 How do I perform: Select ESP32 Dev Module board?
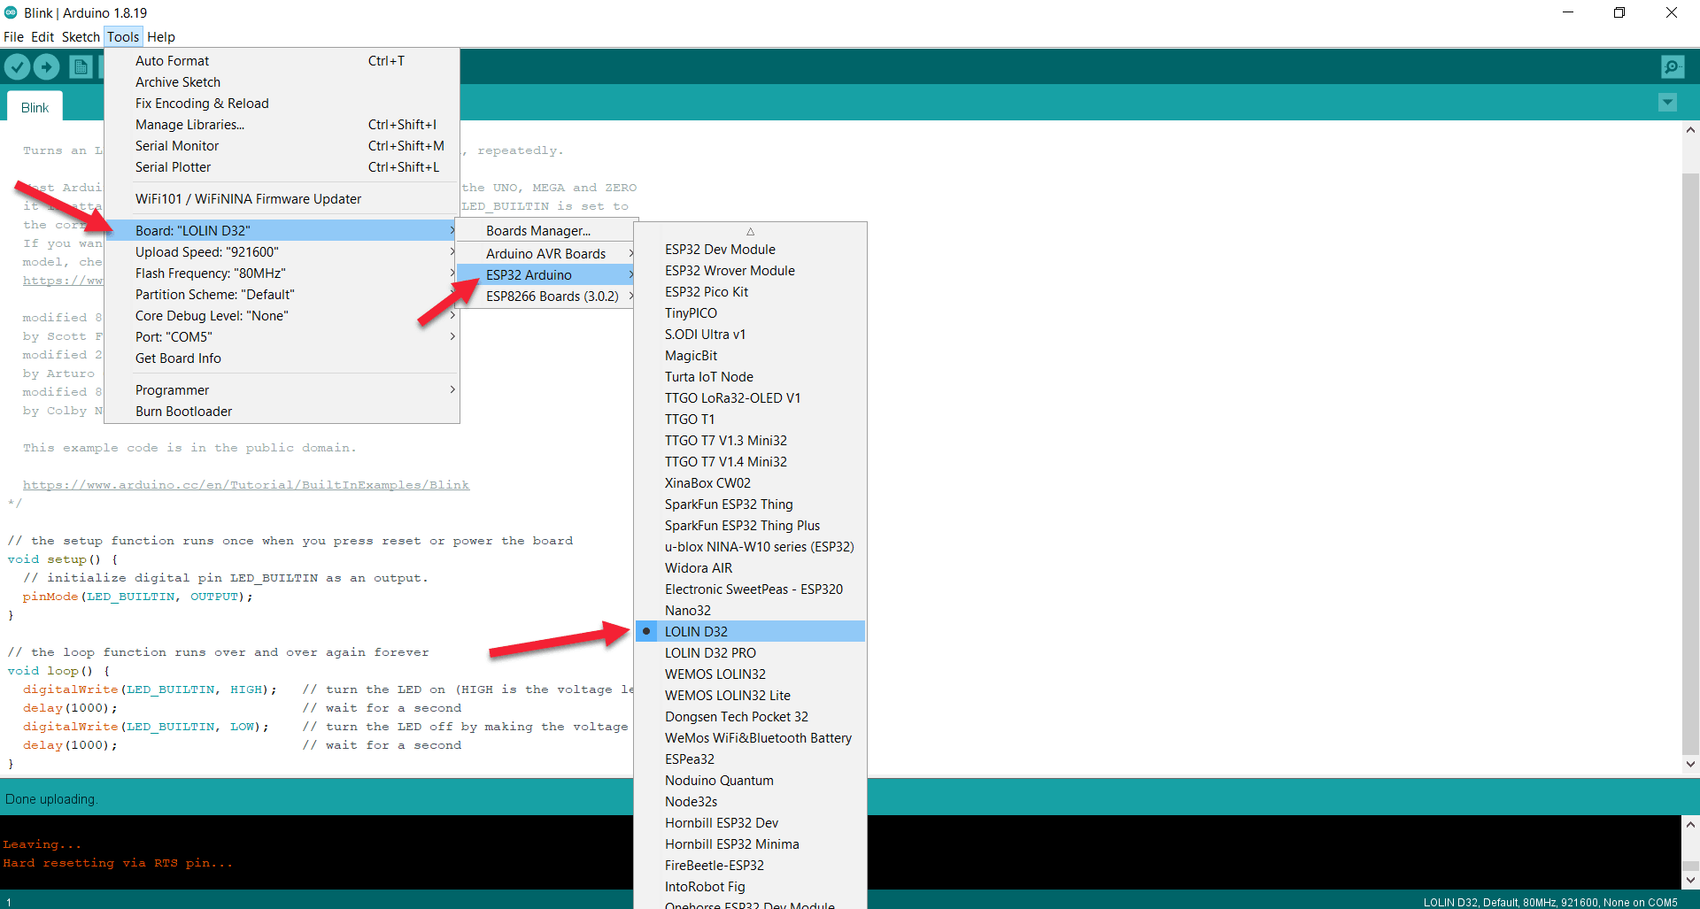click(750, 250)
